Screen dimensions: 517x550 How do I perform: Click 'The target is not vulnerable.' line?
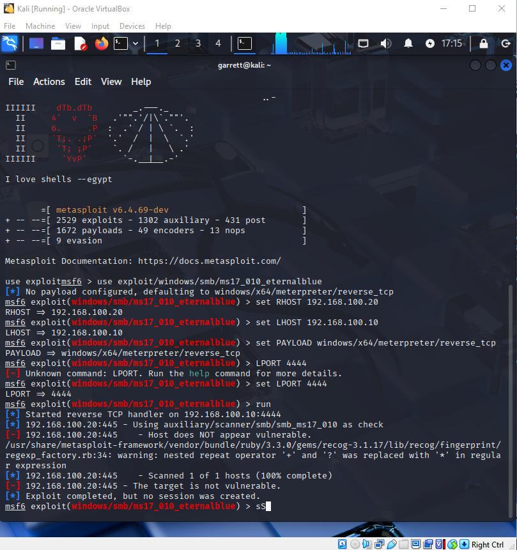[206, 486]
